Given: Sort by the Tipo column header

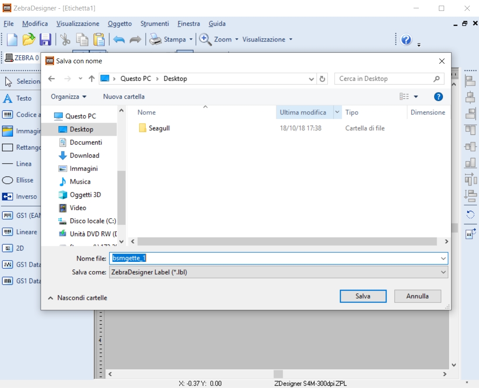Looking at the screenshot, I should pyautogui.click(x=352, y=113).
